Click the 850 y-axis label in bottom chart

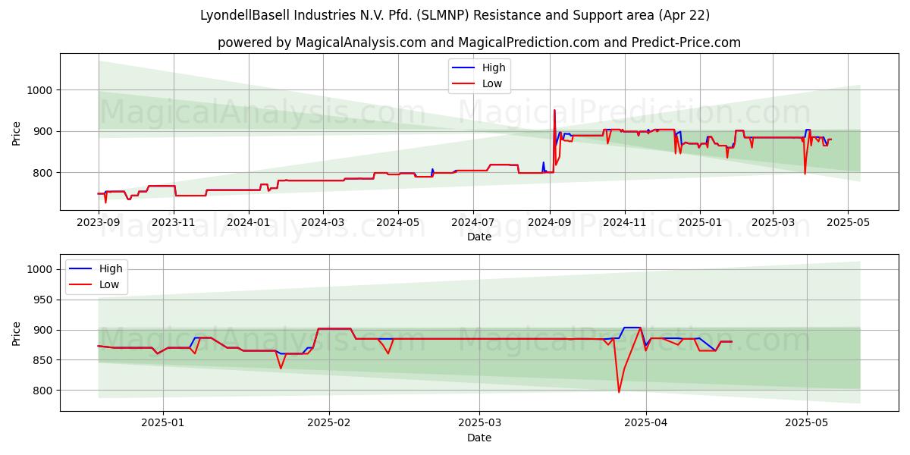tap(43, 360)
